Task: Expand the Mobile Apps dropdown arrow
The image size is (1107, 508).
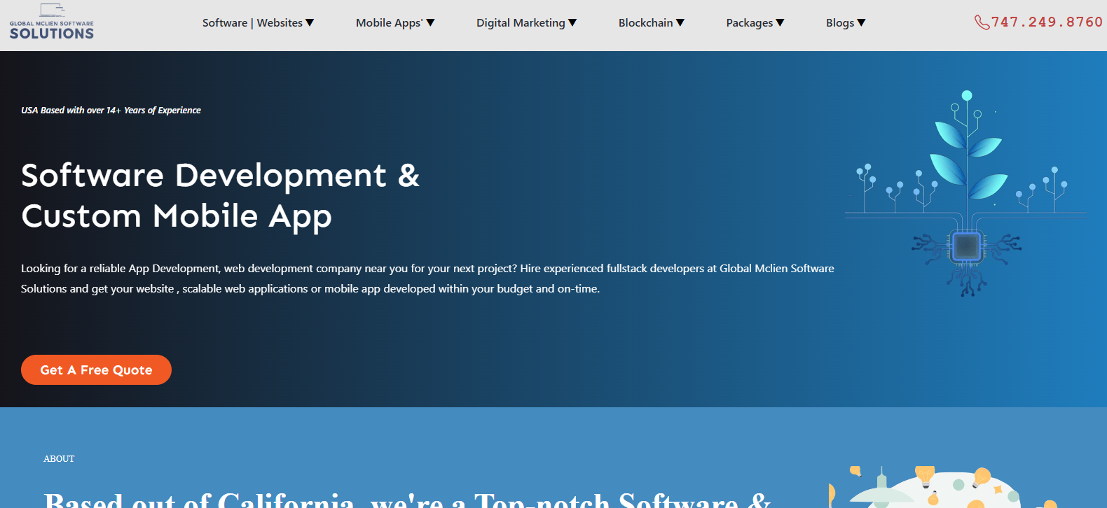Action: [x=430, y=23]
